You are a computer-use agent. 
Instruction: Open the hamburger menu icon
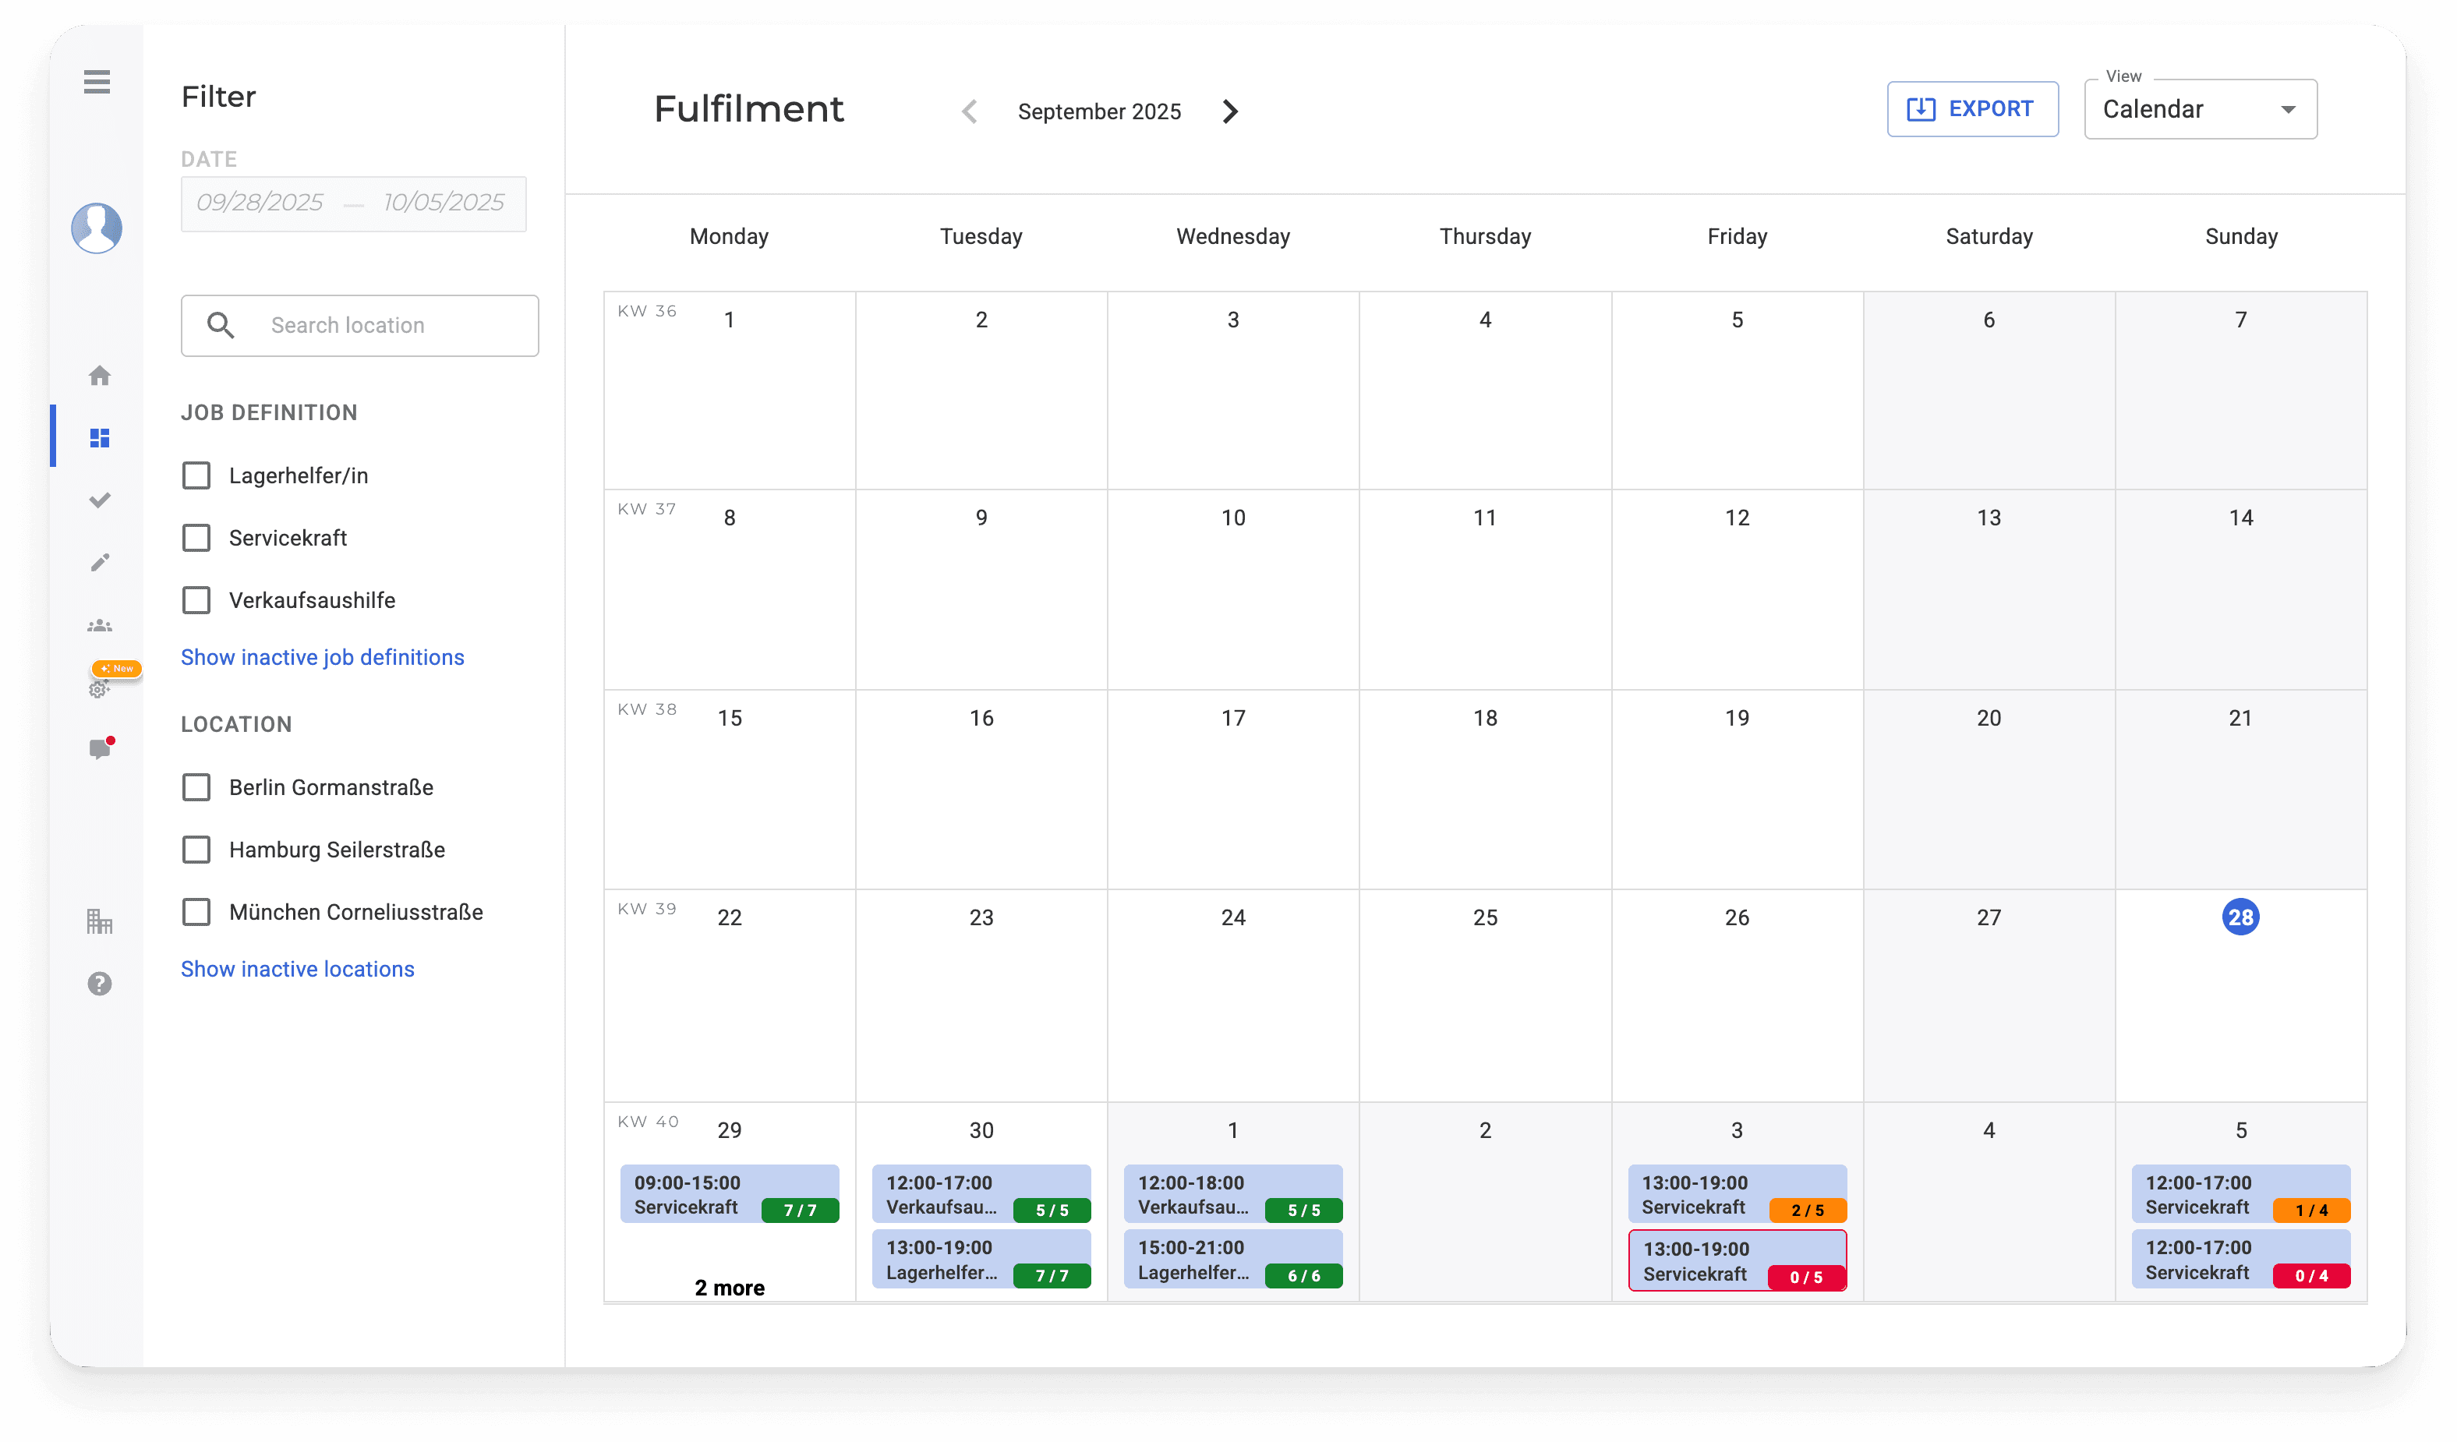tap(97, 82)
